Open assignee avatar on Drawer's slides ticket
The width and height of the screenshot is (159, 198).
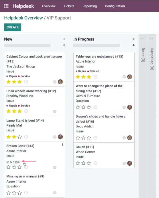(129, 138)
